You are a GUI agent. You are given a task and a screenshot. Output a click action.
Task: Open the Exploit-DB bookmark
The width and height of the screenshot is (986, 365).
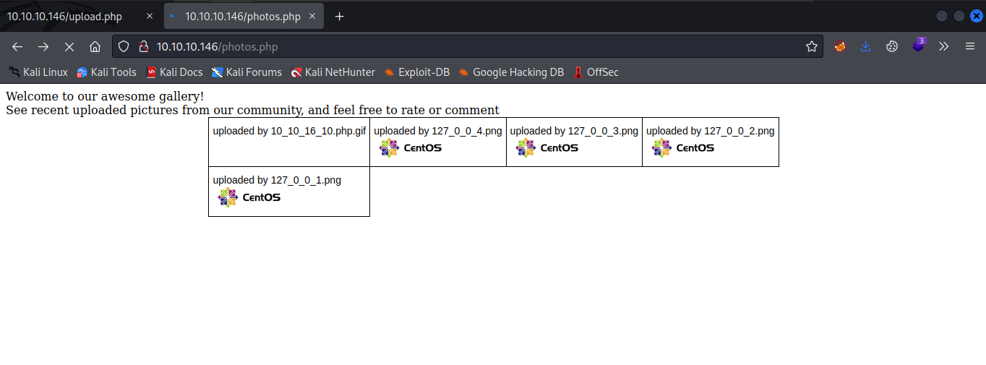(416, 72)
